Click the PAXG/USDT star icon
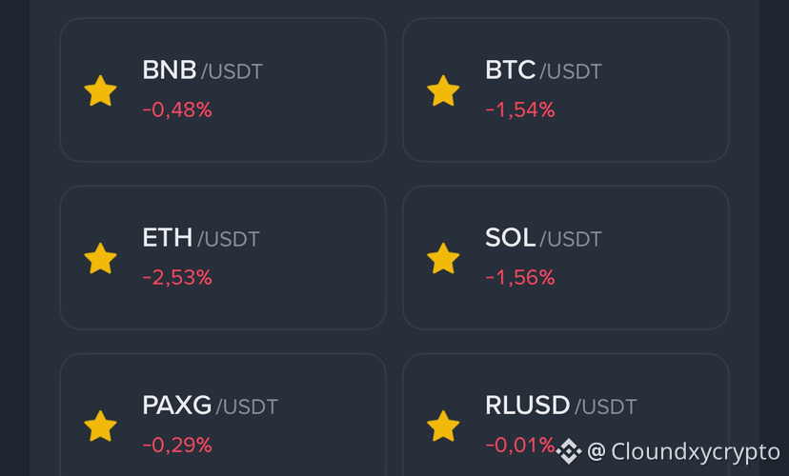The image size is (789, 476). point(100,426)
